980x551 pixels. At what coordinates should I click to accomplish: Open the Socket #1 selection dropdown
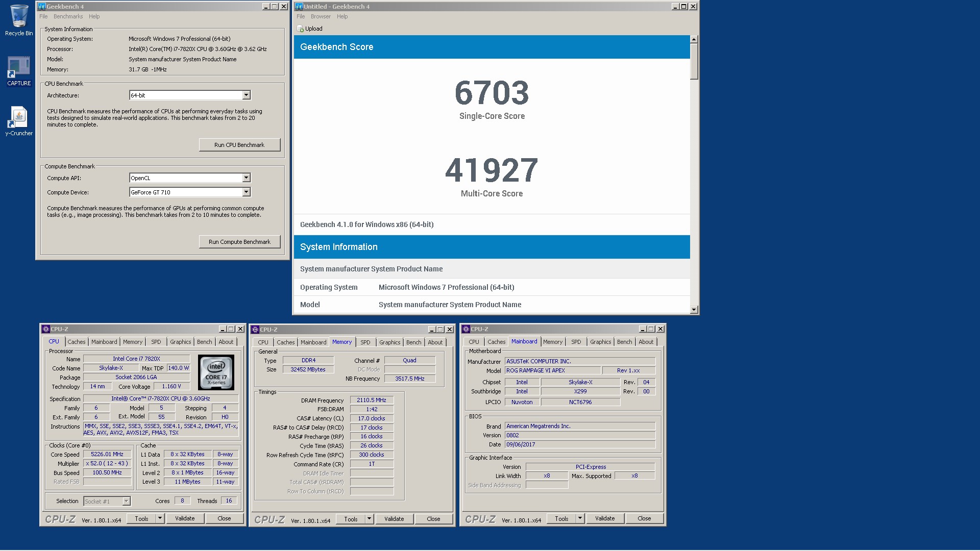[x=126, y=502]
